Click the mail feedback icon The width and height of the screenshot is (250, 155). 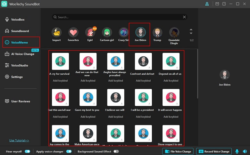tap(217, 4)
